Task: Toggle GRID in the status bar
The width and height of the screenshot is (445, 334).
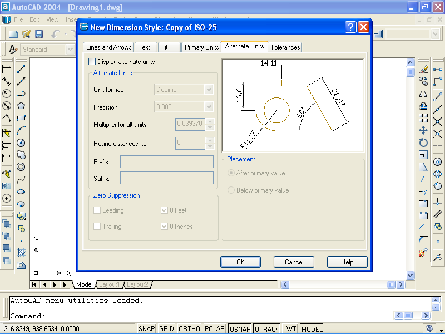Action: click(x=166, y=329)
